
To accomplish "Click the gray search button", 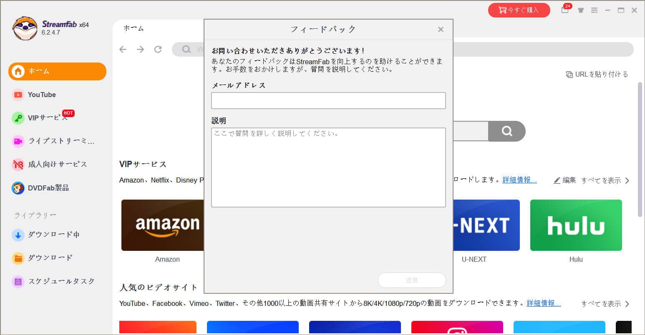I will 507,131.
